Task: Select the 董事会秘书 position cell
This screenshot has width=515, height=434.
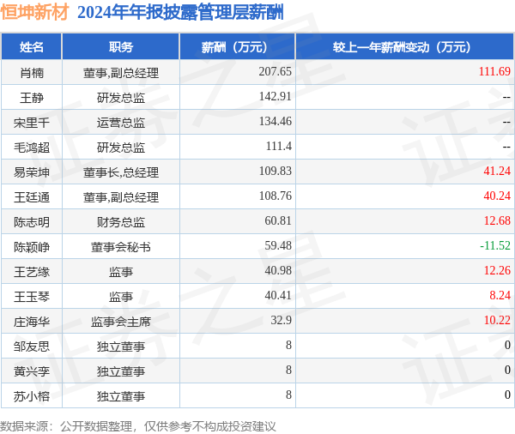Action: (121, 247)
